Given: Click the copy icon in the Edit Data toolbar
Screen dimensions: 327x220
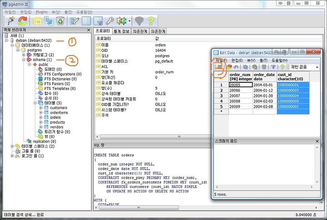Looking at the screenshot, I should click(x=246, y=67).
